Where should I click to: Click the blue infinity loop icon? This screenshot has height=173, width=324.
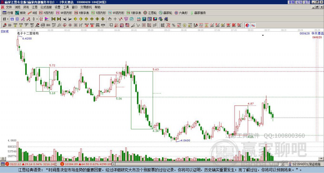pos(253,25)
